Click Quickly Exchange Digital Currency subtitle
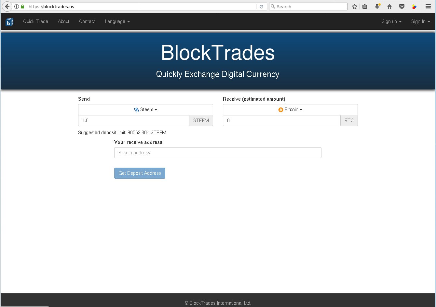 218,74
